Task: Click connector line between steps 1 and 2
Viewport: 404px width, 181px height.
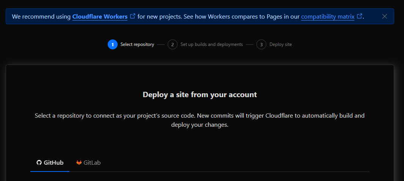Action: (161, 44)
